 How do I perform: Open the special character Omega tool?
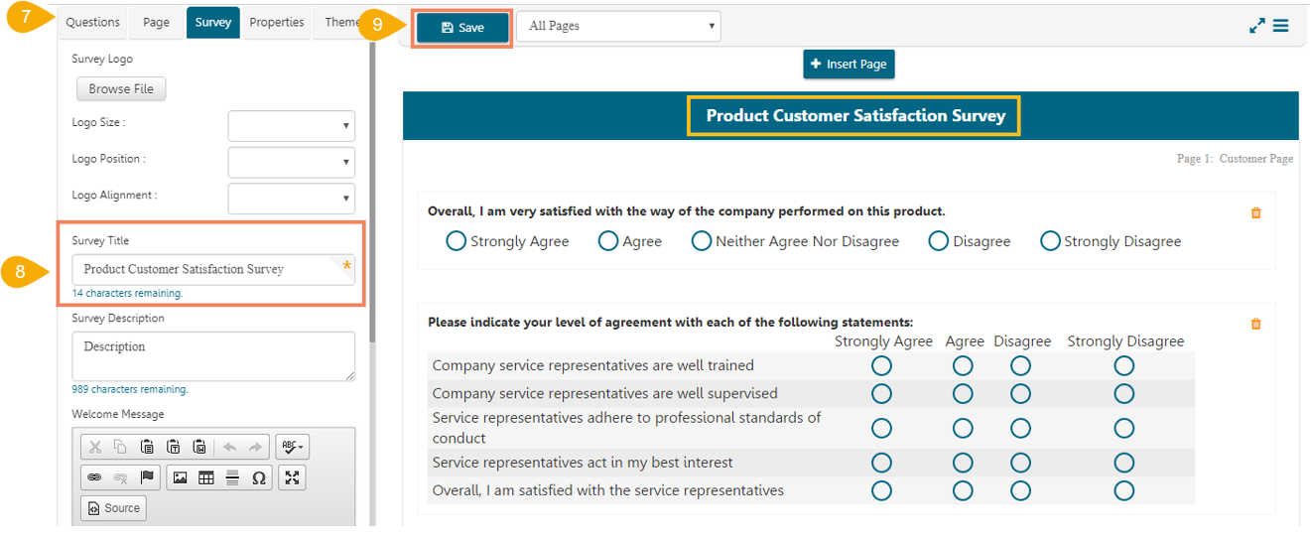(x=259, y=477)
